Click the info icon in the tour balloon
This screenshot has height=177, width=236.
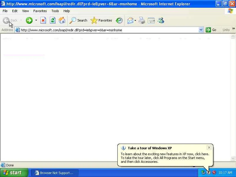pos(123,148)
